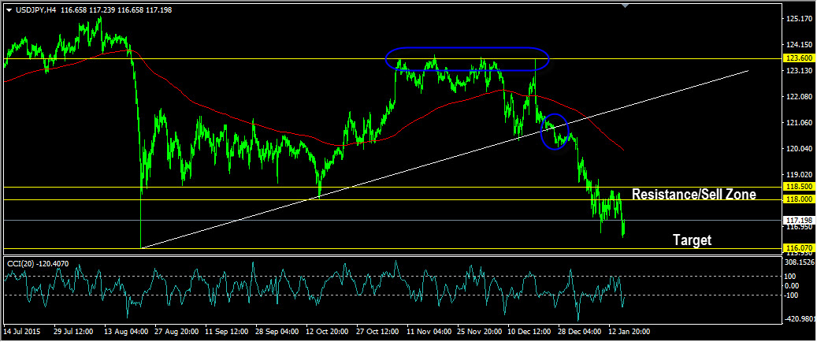817x342 pixels.
Task: Click the 25 Nov 20:00 date label
Action: [481, 332]
